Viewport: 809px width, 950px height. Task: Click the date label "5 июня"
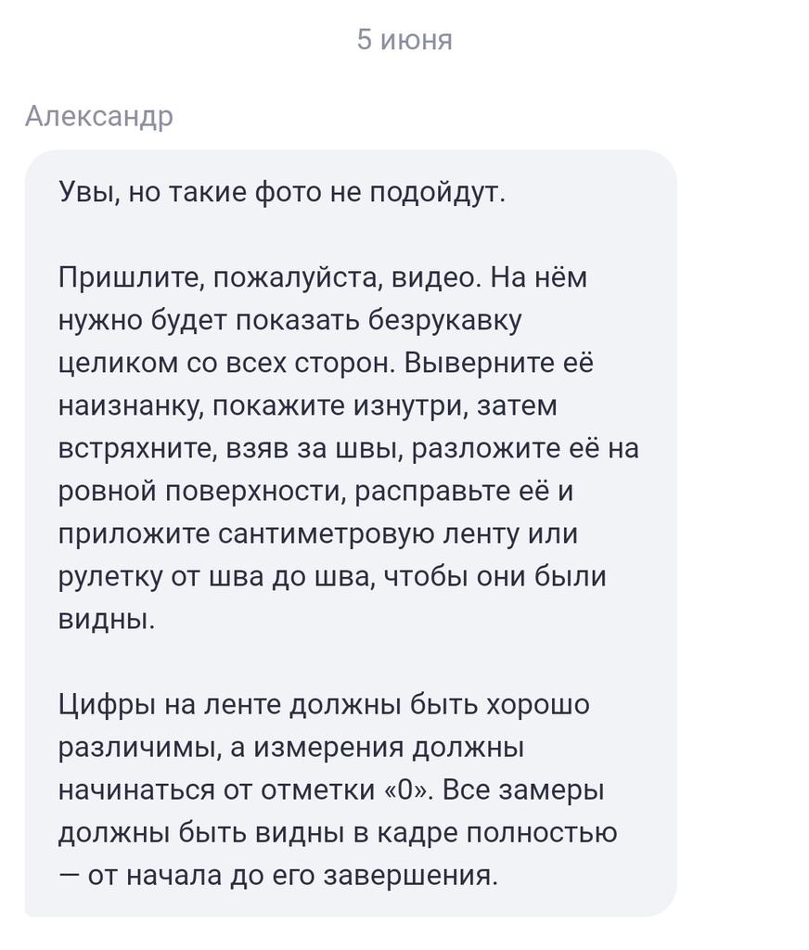(x=404, y=40)
